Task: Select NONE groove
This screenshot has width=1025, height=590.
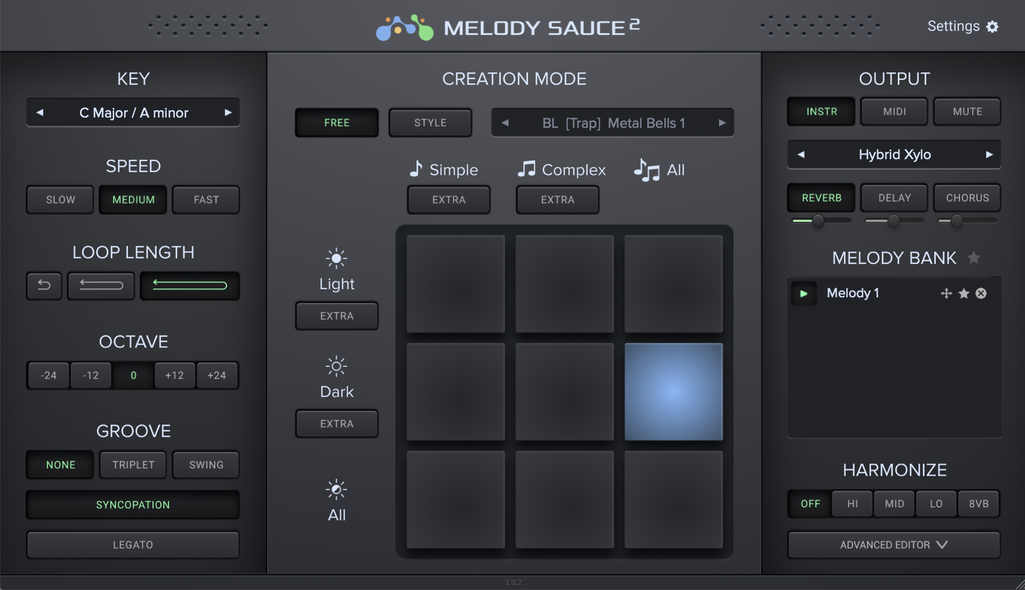Action: click(60, 465)
